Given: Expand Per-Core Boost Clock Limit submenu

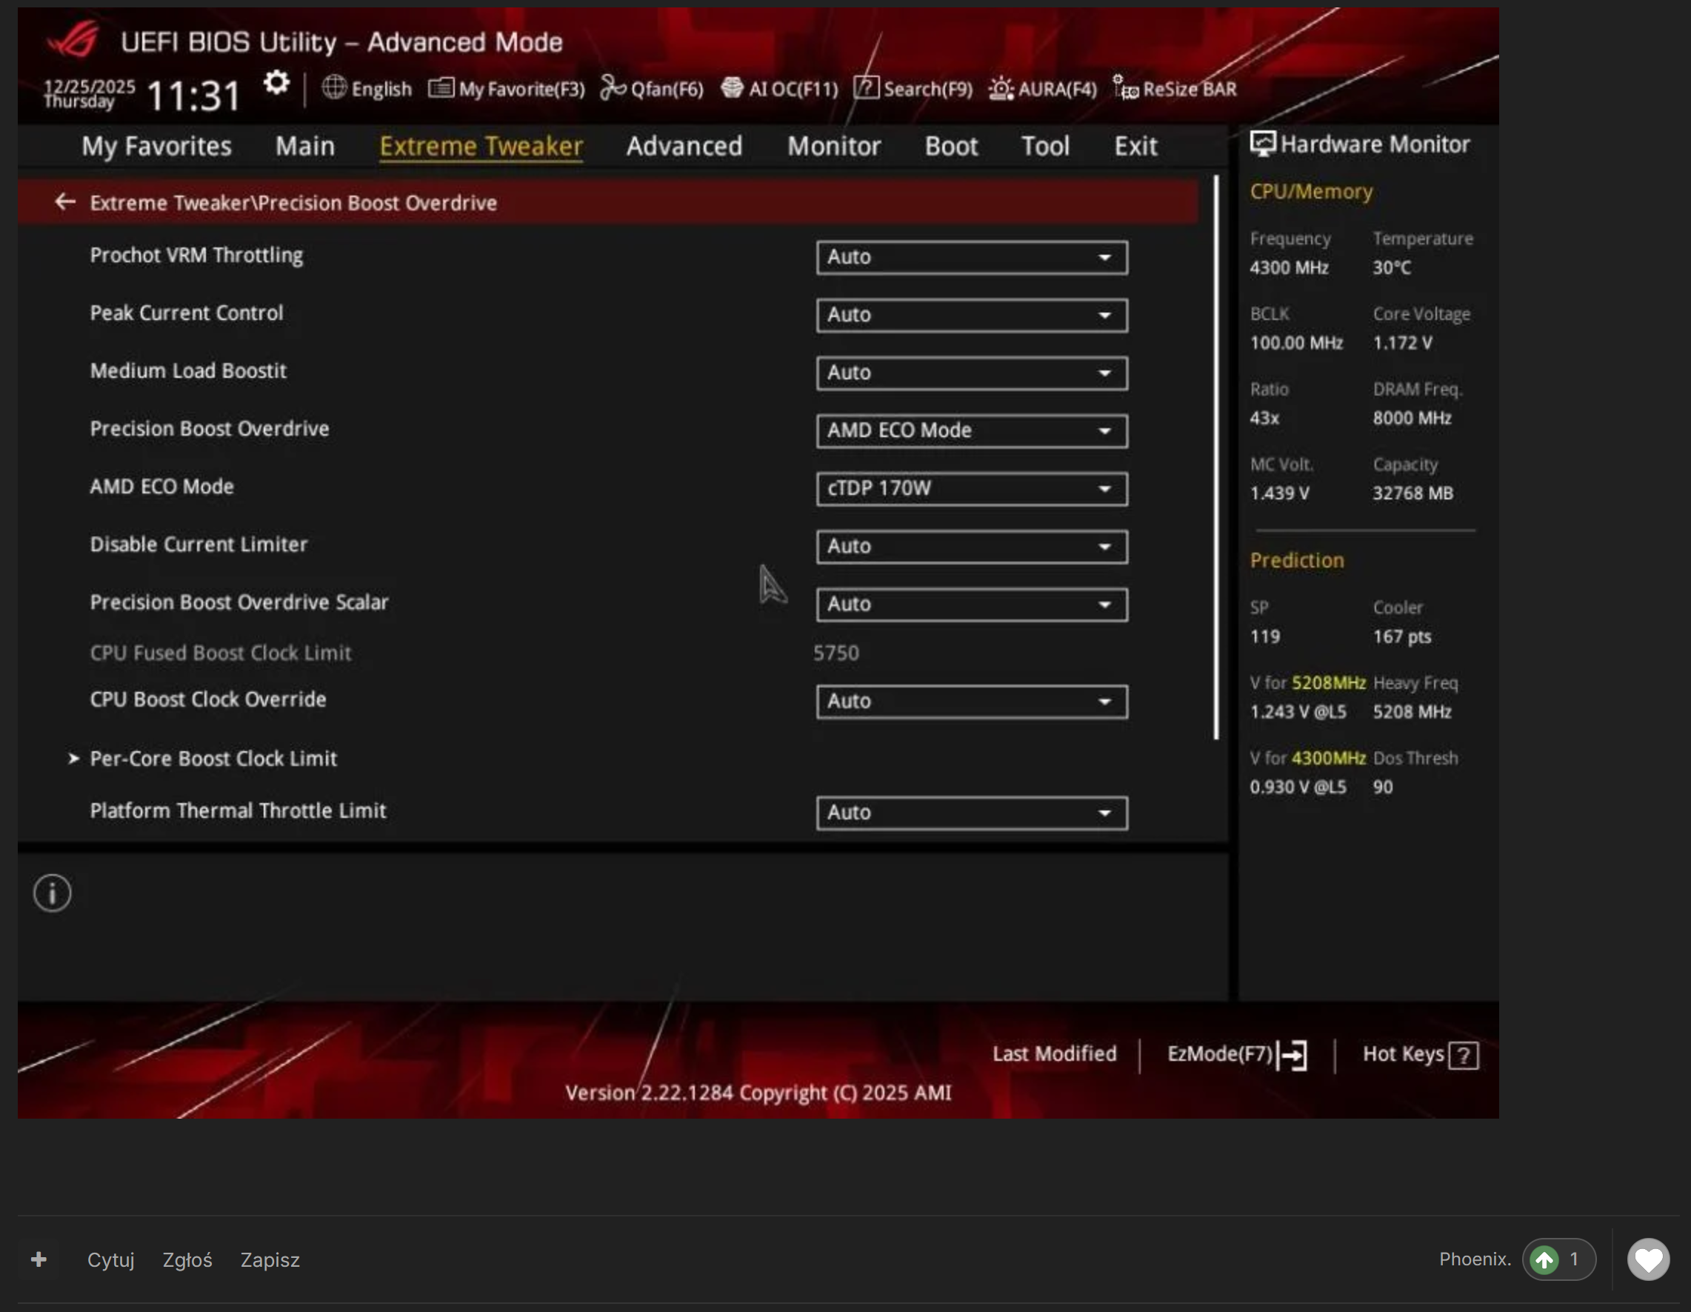Looking at the screenshot, I should click(213, 759).
